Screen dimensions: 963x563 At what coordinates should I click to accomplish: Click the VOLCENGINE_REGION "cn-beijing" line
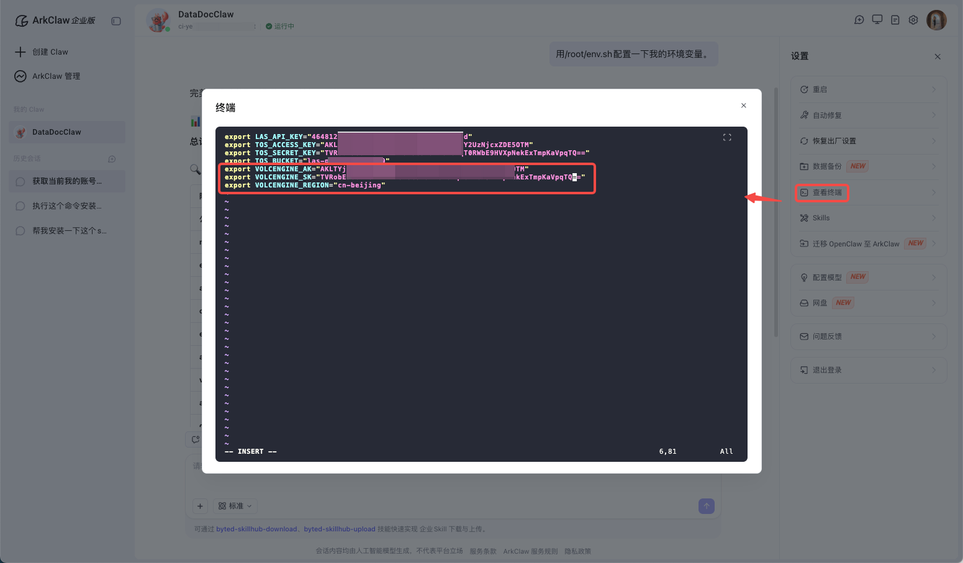coord(305,185)
